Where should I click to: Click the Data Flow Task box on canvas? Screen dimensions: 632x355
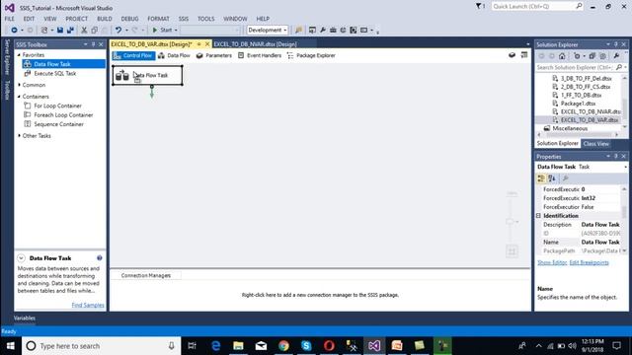pyautogui.click(x=147, y=75)
